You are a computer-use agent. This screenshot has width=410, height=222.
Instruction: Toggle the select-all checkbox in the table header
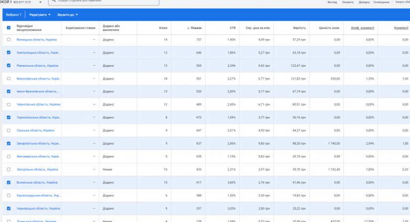click(x=9, y=28)
